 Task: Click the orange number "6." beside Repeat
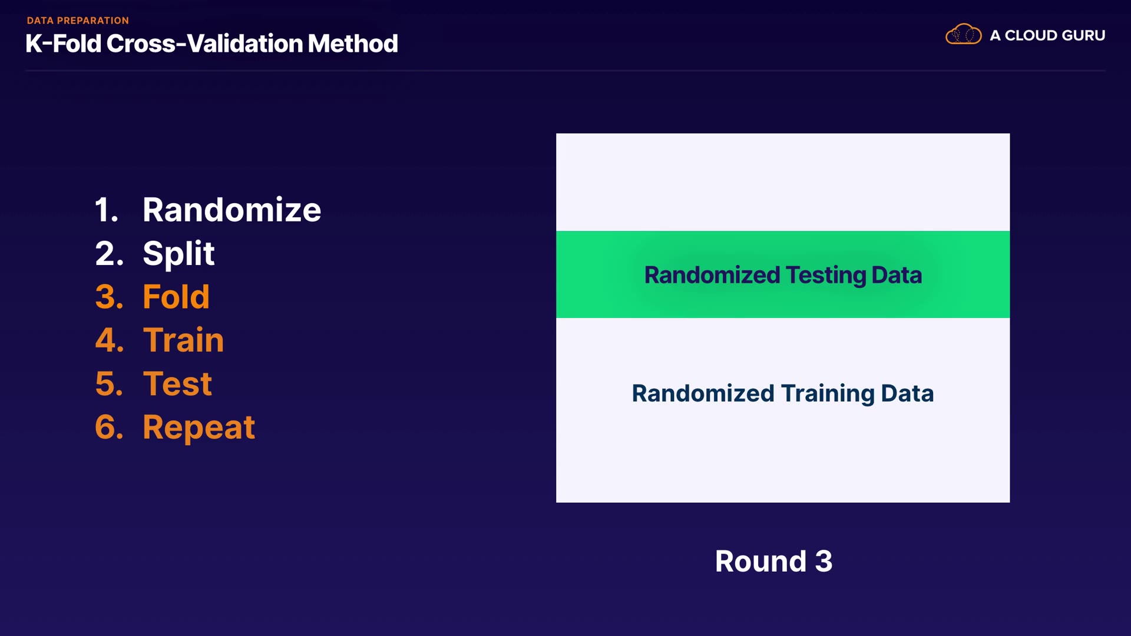pos(110,427)
